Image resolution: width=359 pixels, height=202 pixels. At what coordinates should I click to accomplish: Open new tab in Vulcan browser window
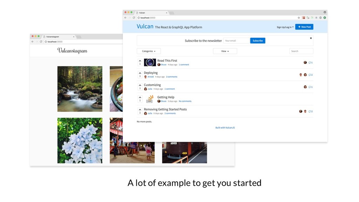coord(172,13)
